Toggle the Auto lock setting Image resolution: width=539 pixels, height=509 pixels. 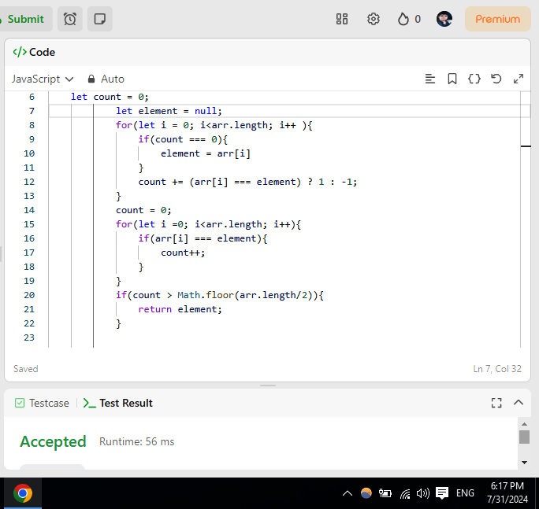[106, 79]
